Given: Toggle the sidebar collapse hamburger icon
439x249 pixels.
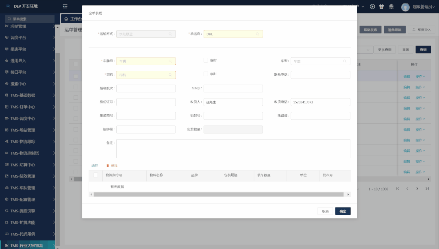Looking at the screenshot, I should (x=65, y=7).
